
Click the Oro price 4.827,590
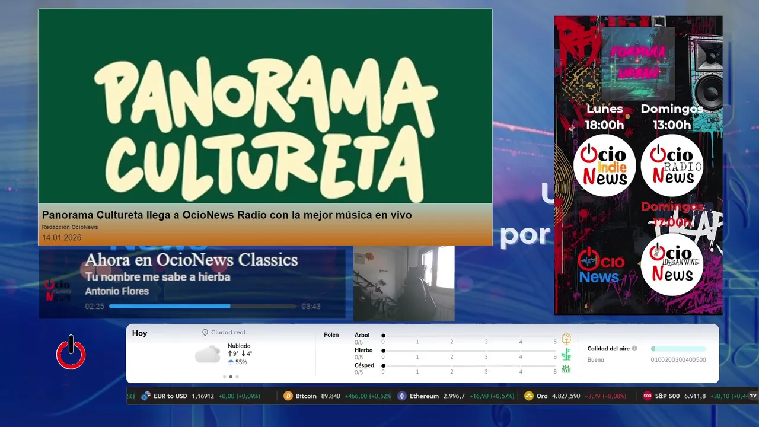pos(566,396)
